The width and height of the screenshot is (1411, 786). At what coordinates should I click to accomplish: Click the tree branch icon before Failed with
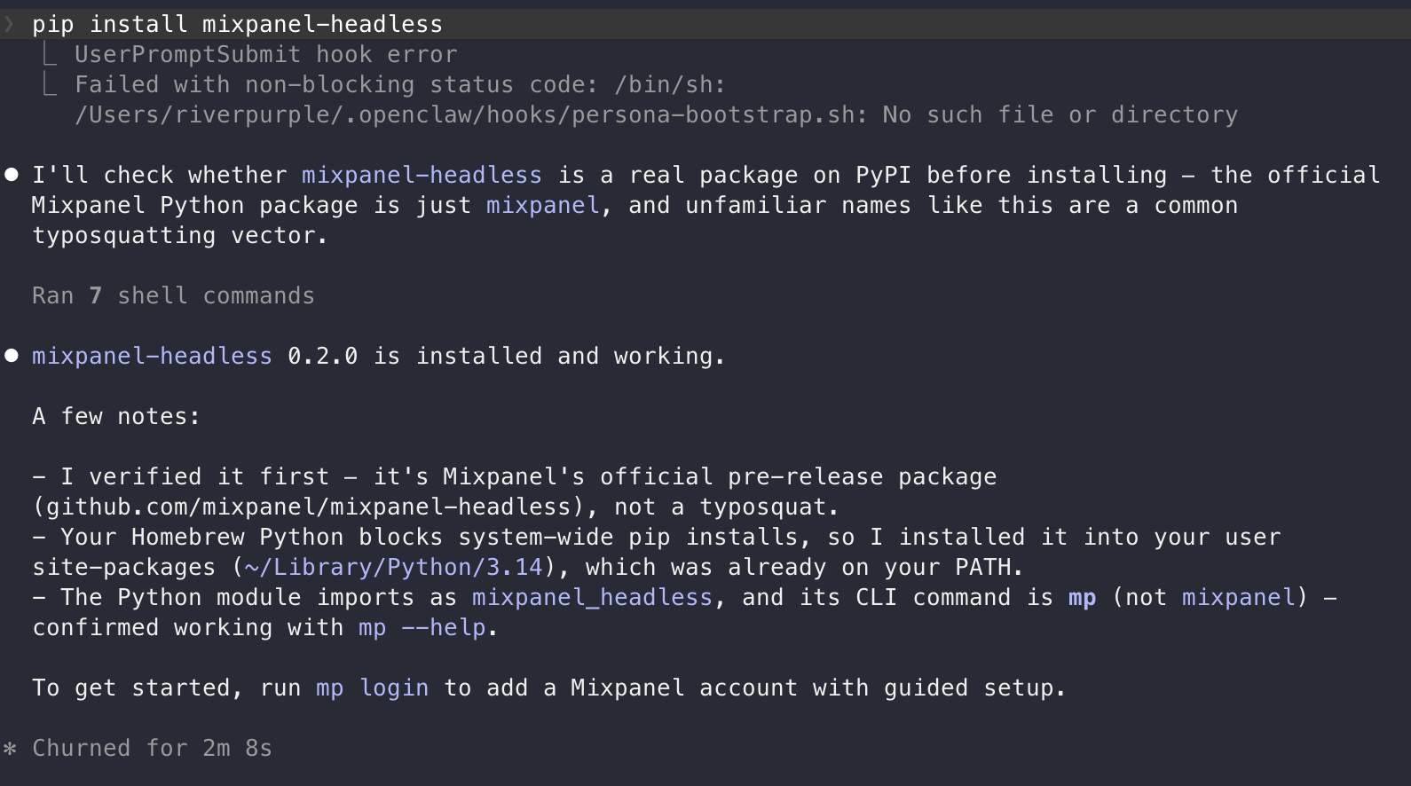50,84
